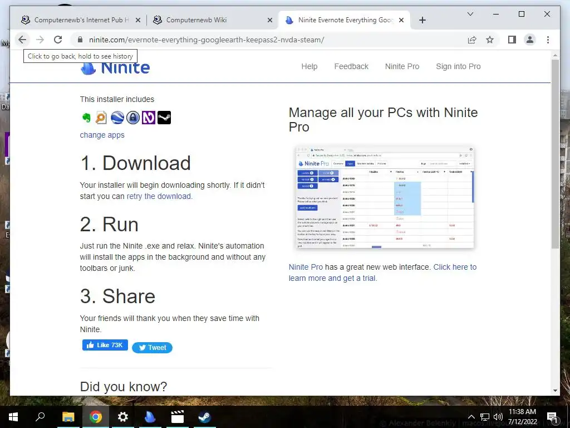Open the browser side panel

pos(512,40)
